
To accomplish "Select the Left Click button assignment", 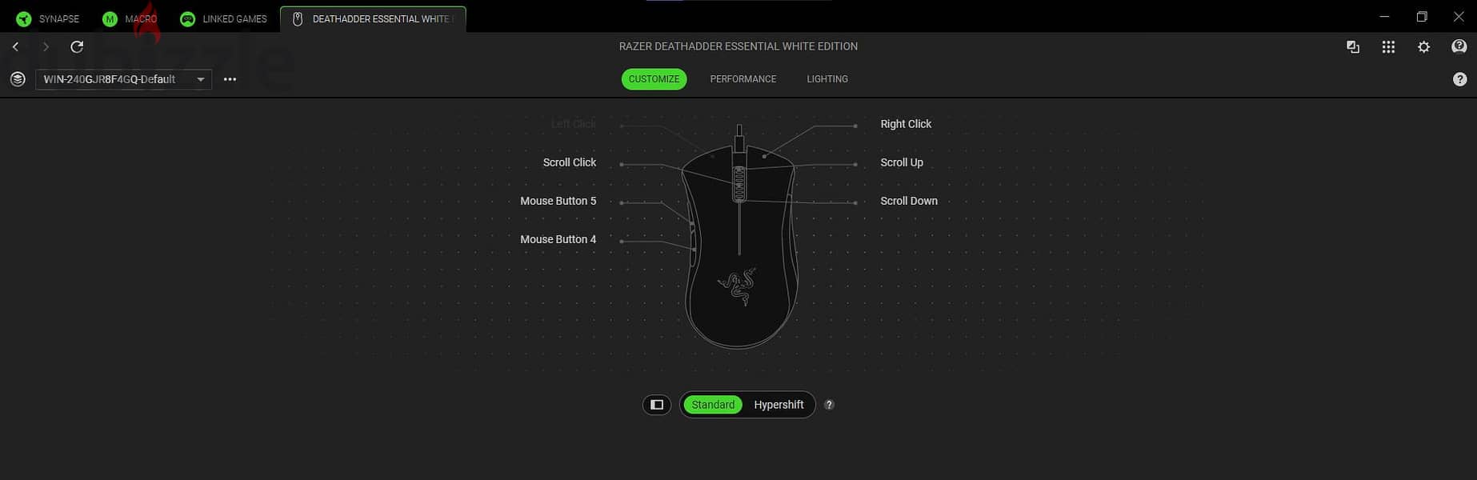I will pyautogui.click(x=574, y=124).
